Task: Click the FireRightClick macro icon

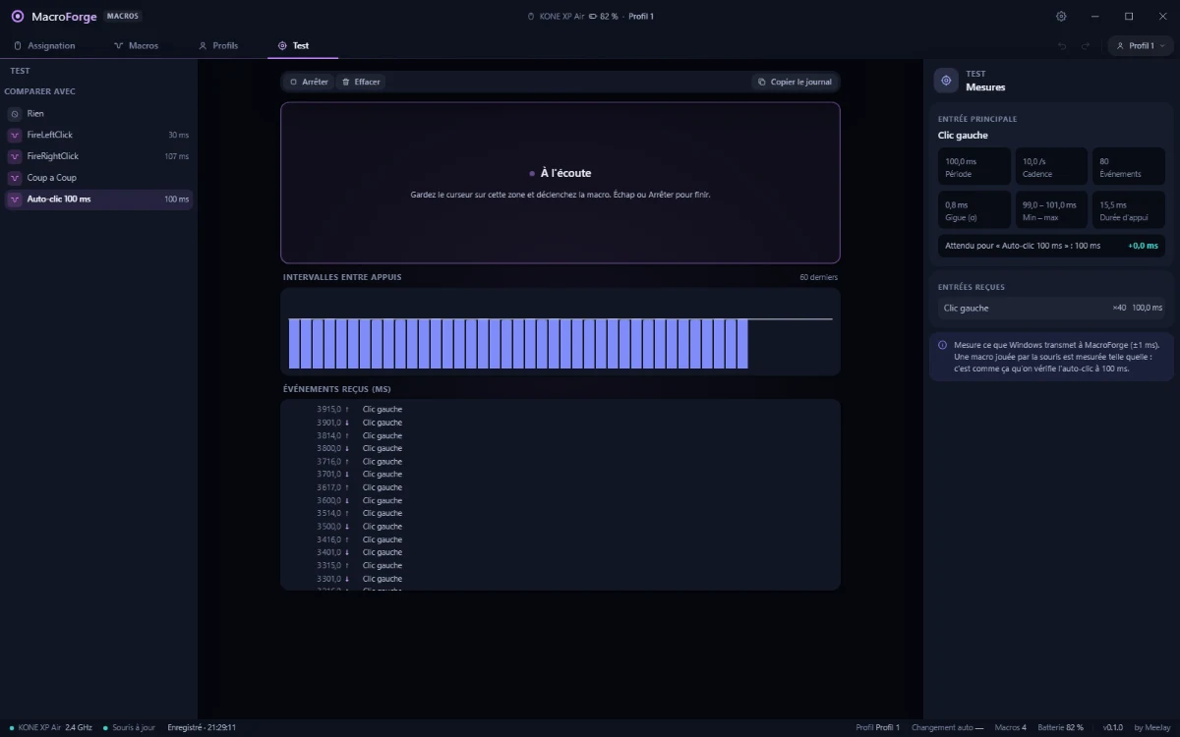Action: [15, 156]
